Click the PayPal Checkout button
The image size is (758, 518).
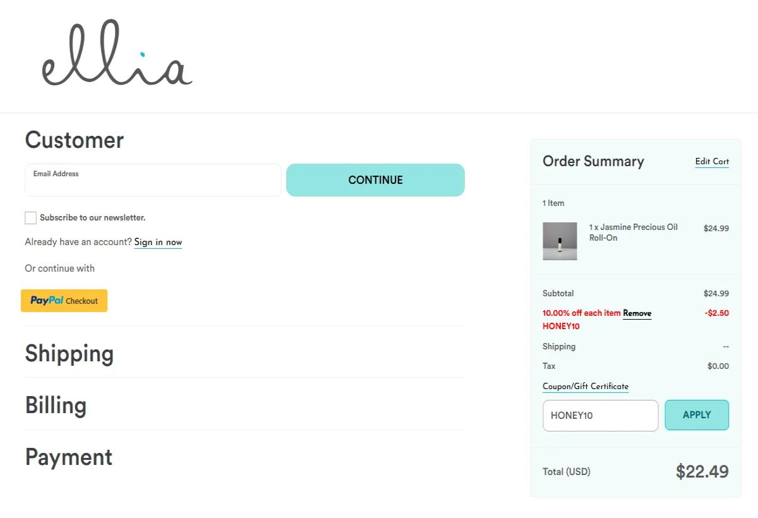pyautogui.click(x=64, y=301)
